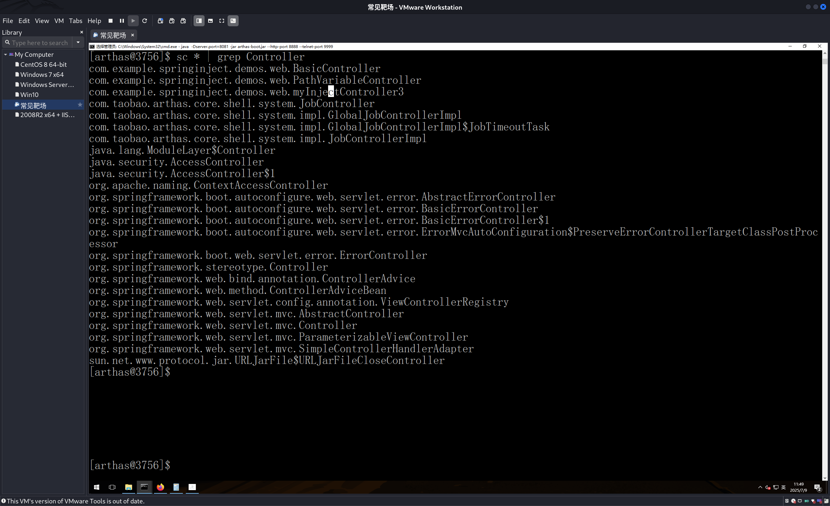Open the Tabs menu

[76, 21]
